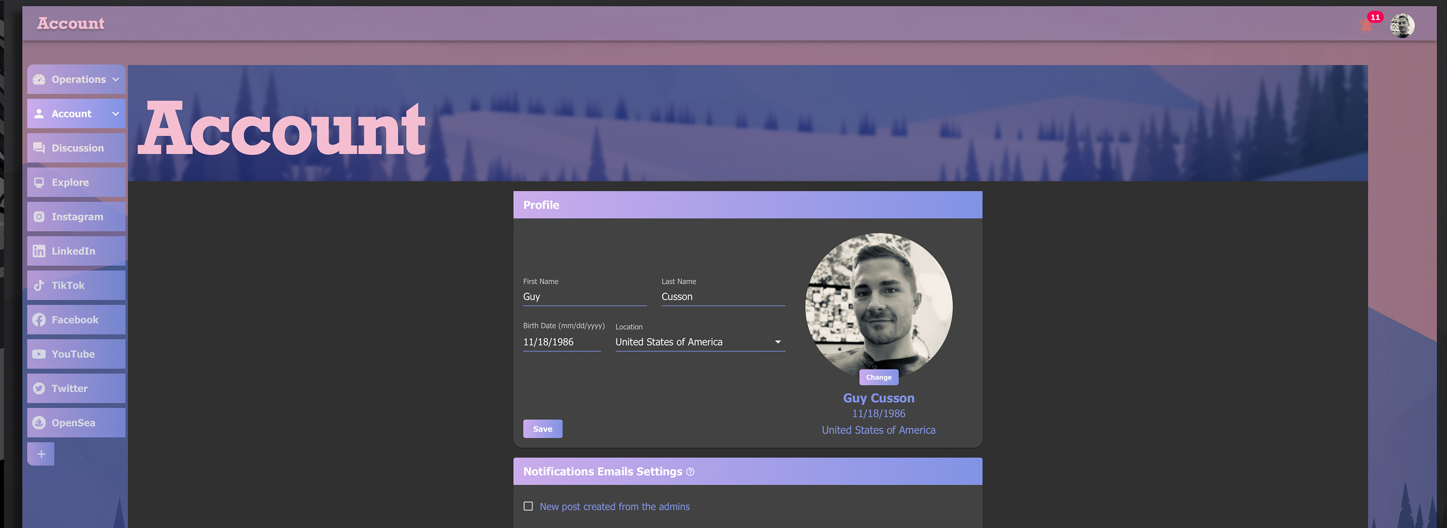Collapse the Account sidebar chevron
The image size is (1447, 528).
click(x=116, y=113)
